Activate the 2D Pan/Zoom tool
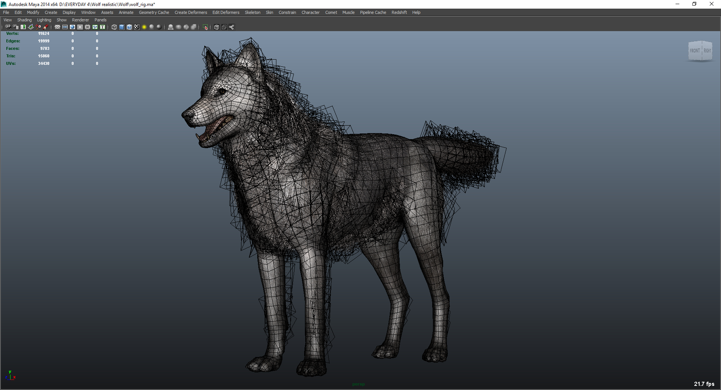This screenshot has height=390, width=721. tap(38, 27)
